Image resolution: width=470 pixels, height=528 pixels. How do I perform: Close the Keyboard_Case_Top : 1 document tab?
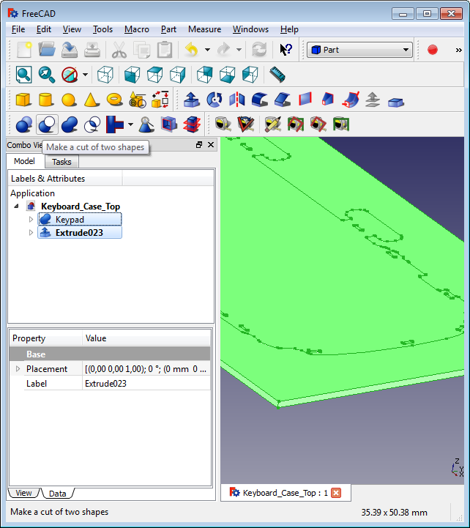point(336,493)
